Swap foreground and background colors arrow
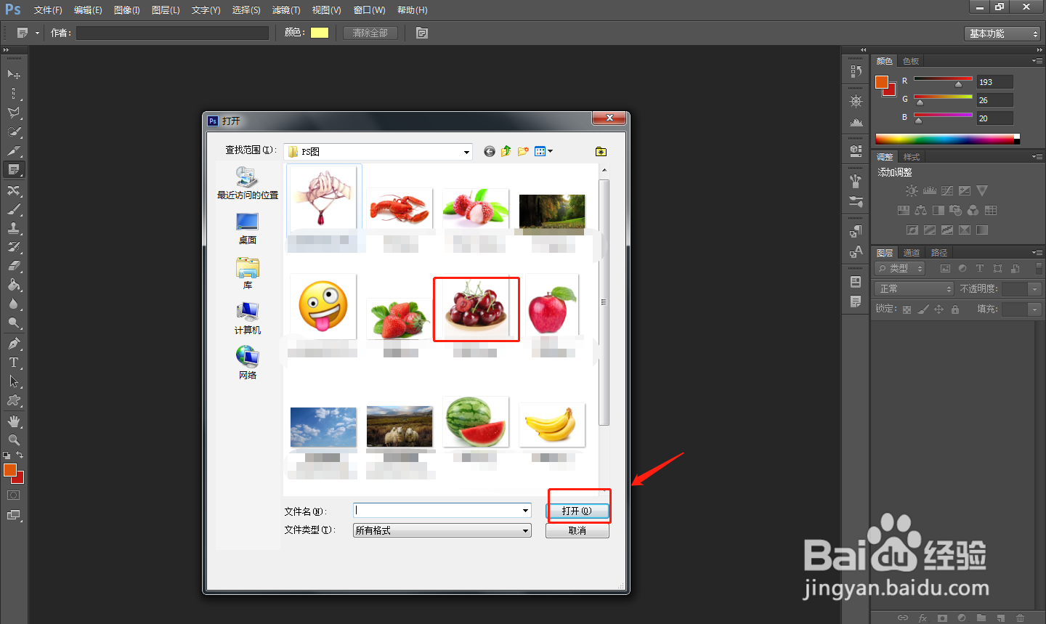1046x624 pixels. point(20,455)
